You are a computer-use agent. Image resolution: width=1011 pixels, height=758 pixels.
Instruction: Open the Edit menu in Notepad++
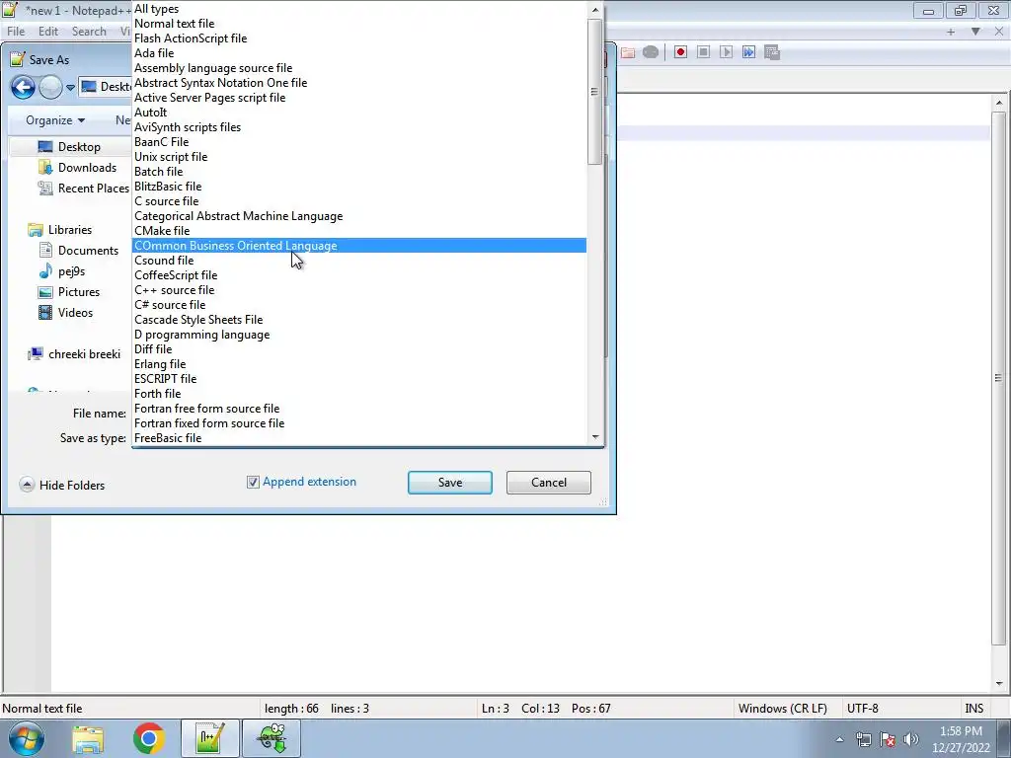[48, 32]
